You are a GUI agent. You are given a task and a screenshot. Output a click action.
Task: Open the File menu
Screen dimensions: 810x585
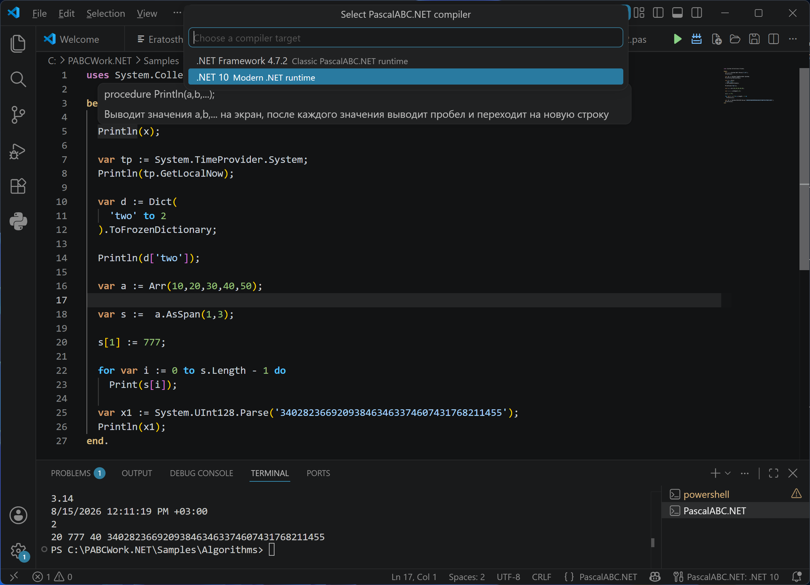39,13
